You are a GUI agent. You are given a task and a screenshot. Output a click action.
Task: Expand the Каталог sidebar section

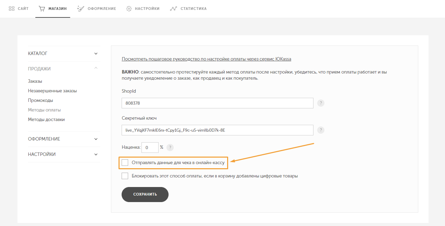click(64, 53)
